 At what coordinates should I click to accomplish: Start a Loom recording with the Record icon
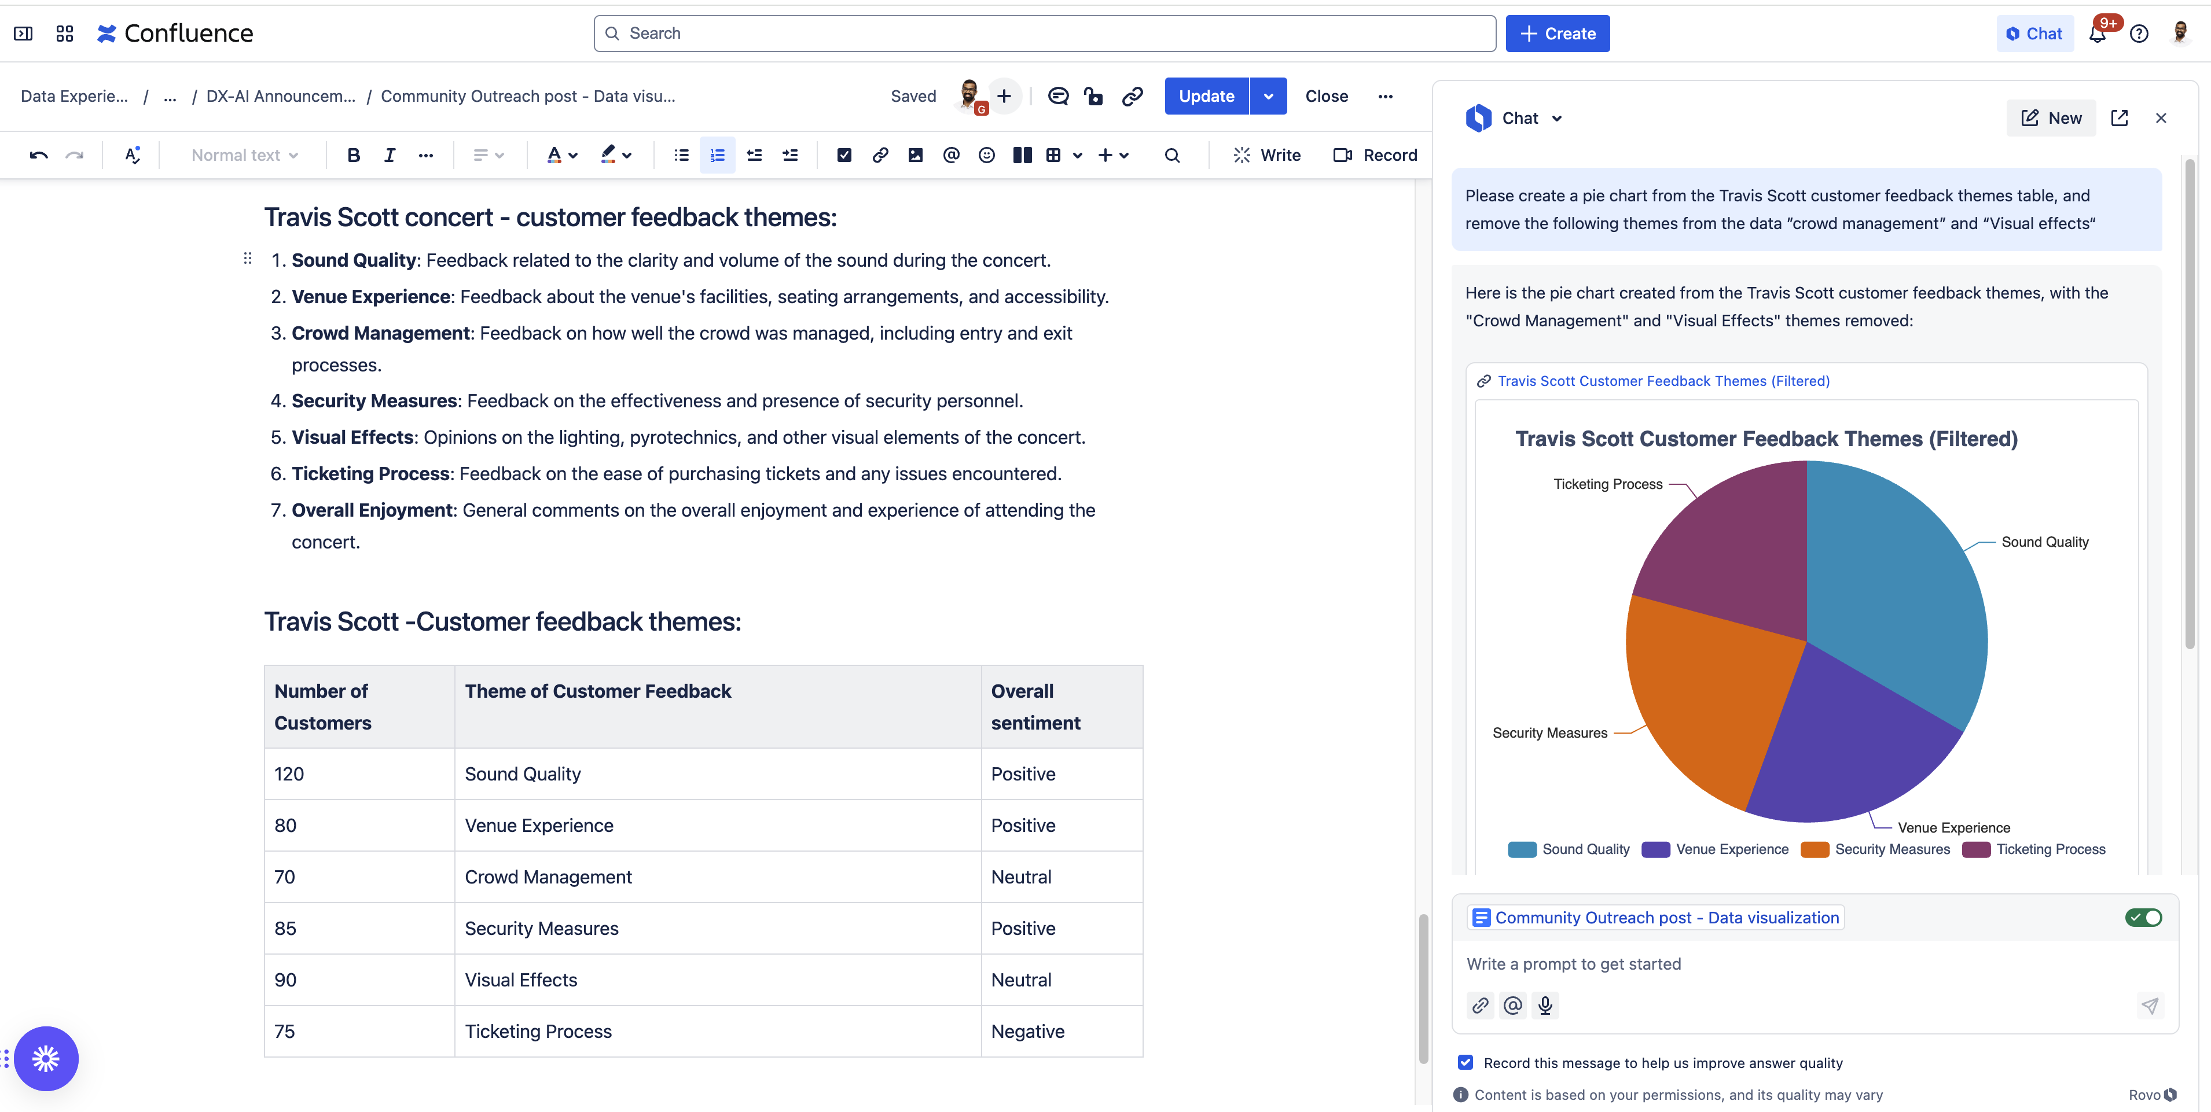[x=1374, y=155]
